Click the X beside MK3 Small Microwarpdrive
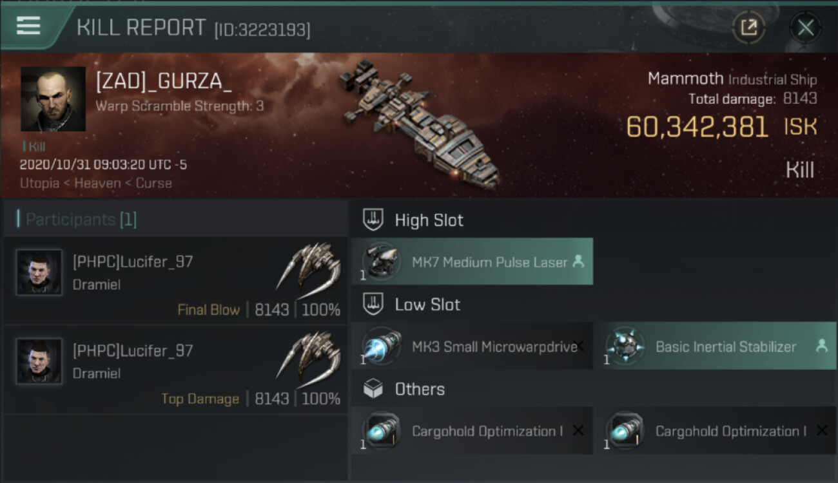The image size is (838, 483). coord(579,346)
